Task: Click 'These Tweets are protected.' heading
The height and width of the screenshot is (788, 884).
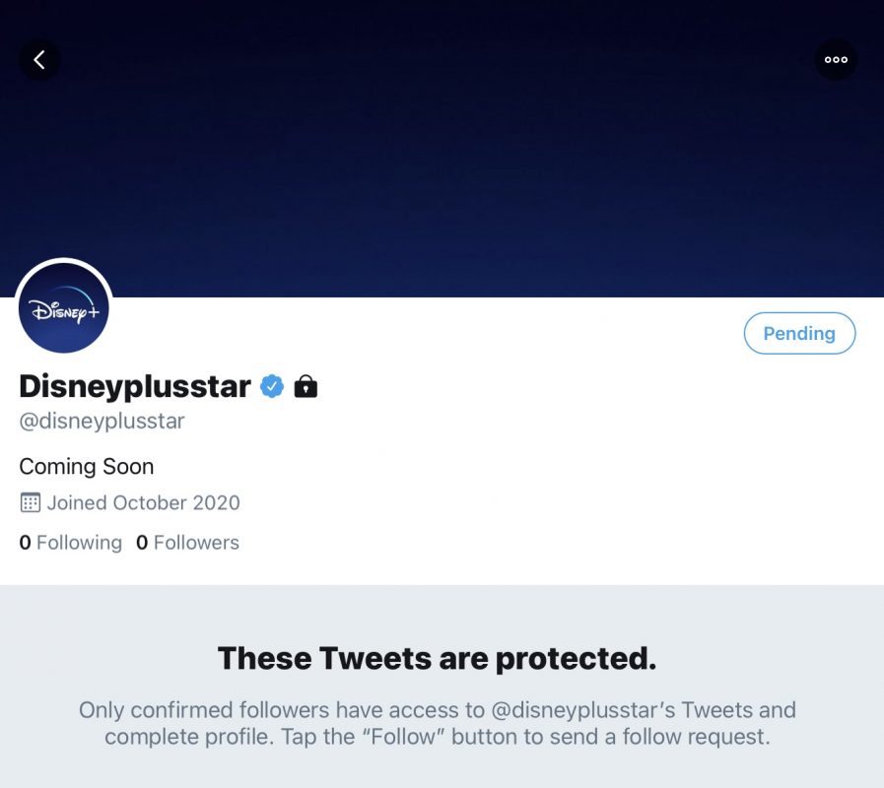Action: pos(437,658)
